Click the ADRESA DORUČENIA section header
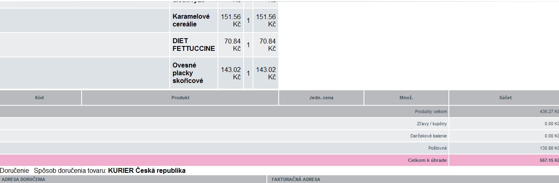Image resolution: width=559 pixels, height=183 pixels. pos(23,179)
